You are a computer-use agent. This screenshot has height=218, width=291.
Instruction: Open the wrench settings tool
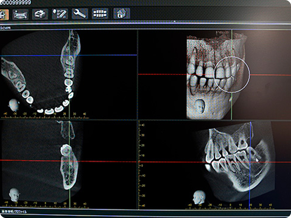pos(80,14)
